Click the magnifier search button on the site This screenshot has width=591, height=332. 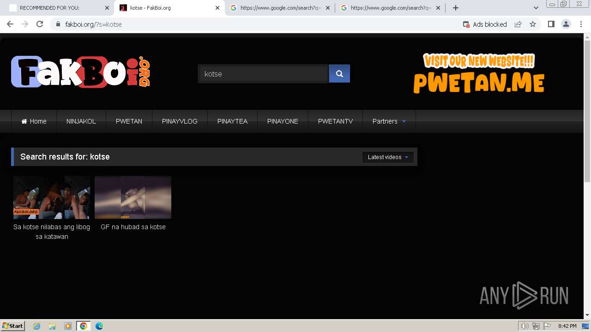[339, 74]
